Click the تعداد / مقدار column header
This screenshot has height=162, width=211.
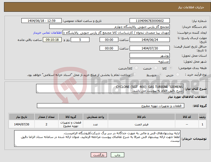[46, 117]
